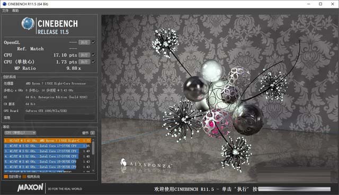Run the CPU single core test button
Viewport: 339px width, 195px height.
tap(84, 62)
